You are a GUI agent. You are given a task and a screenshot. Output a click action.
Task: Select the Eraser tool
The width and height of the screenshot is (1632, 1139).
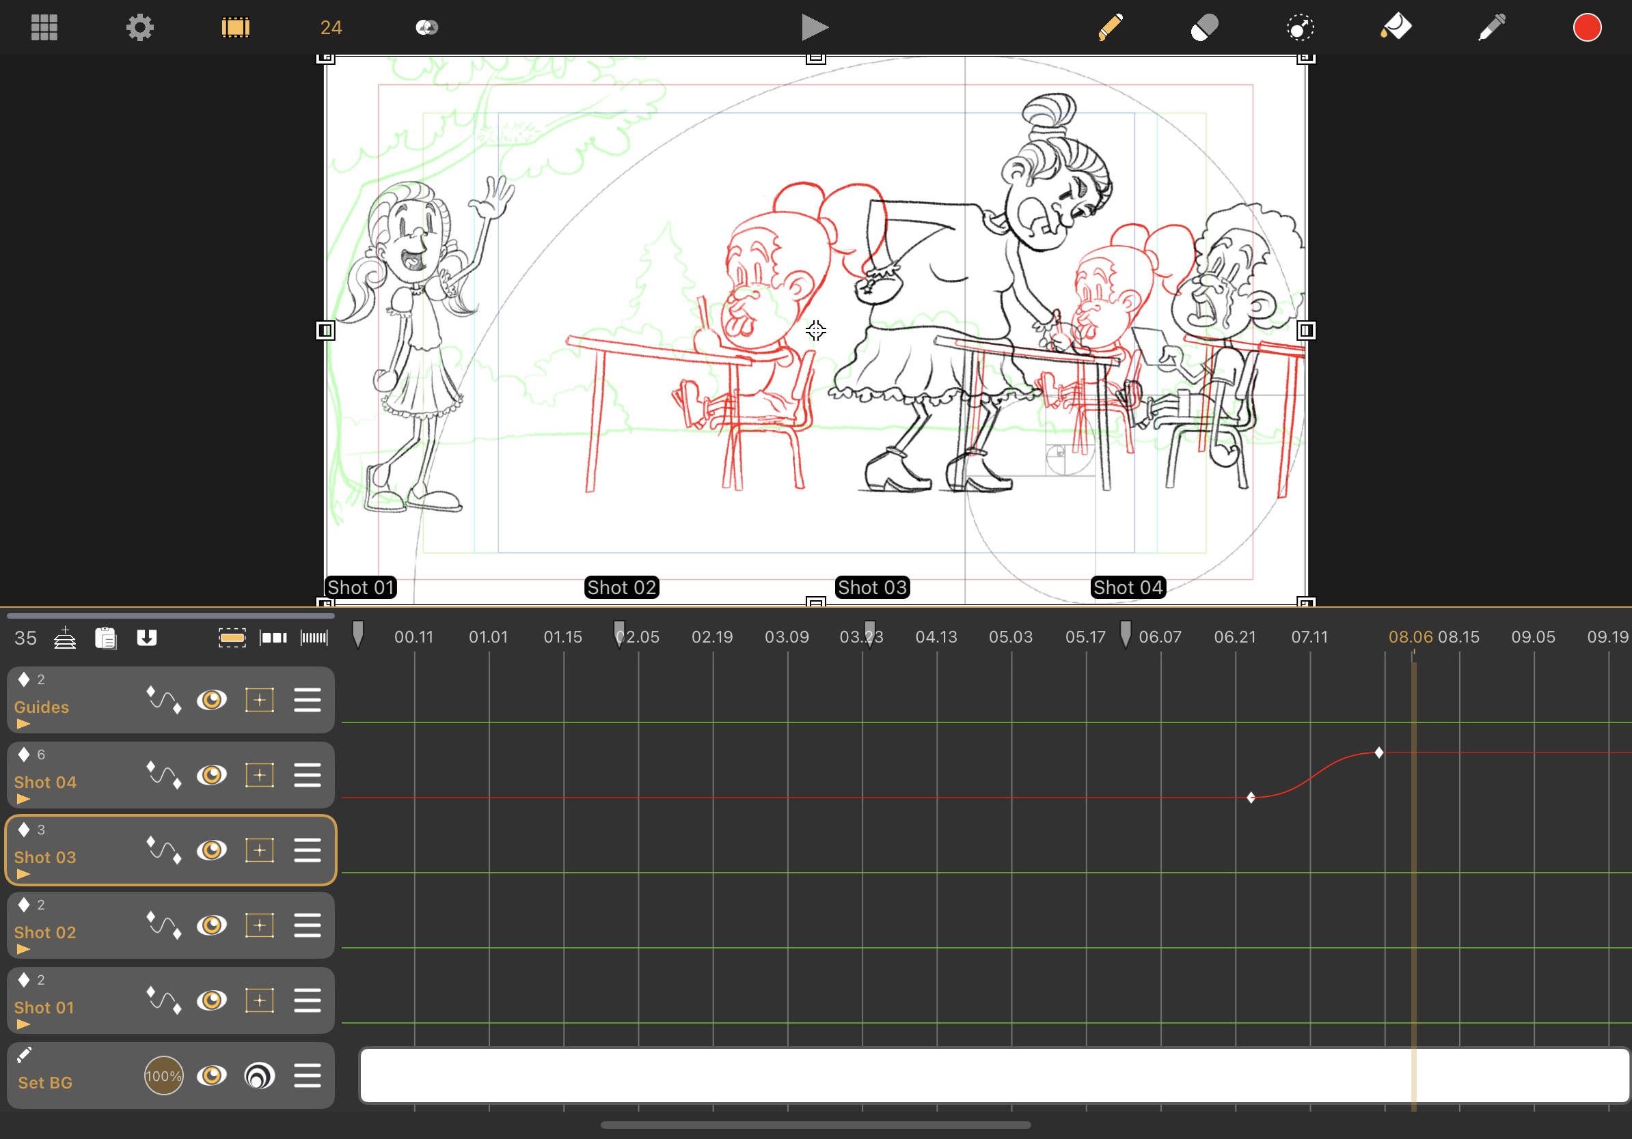tap(1205, 28)
